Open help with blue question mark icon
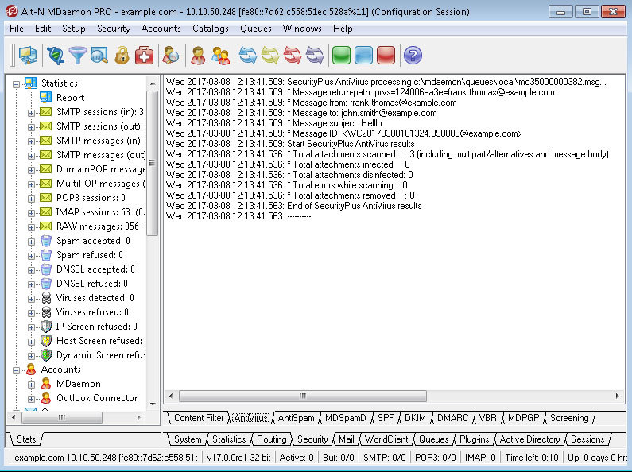This screenshot has height=472, width=632. click(x=413, y=55)
